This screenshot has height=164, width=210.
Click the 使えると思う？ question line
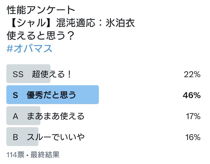pos(40,35)
